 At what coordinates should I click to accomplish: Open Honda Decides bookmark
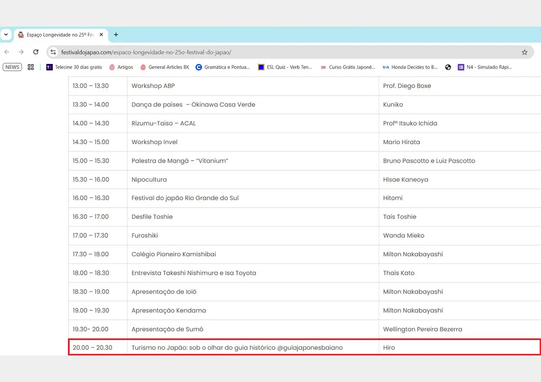pos(410,67)
